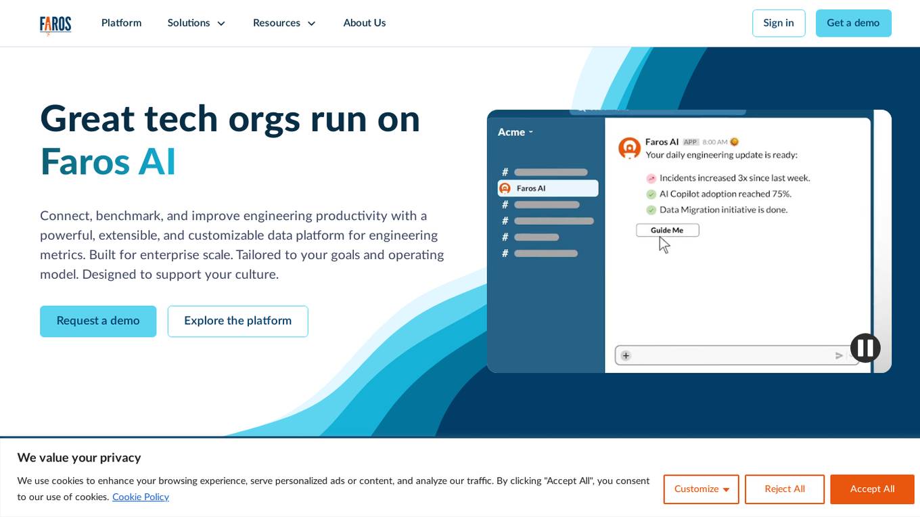
Task: Click green check next to Data Migration
Action: 651,210
